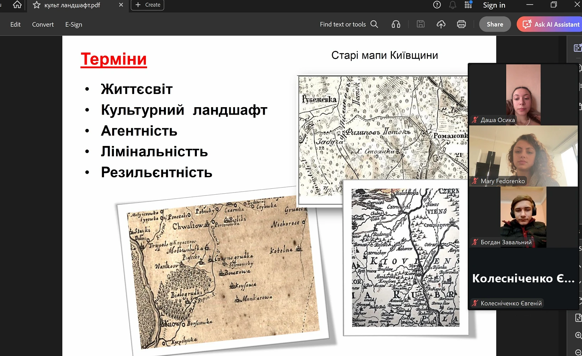Open the notifications bell

(x=452, y=5)
